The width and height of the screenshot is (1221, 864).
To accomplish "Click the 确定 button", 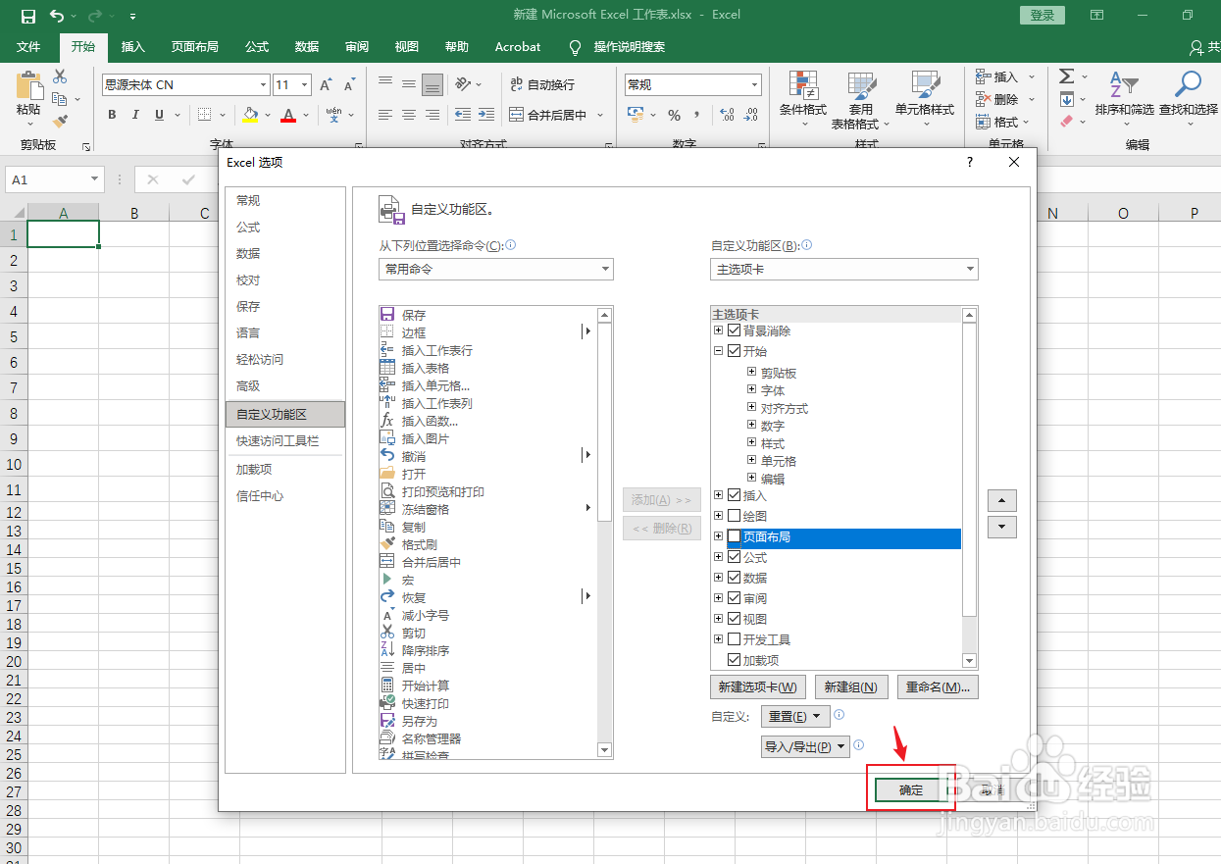I will tap(911, 790).
